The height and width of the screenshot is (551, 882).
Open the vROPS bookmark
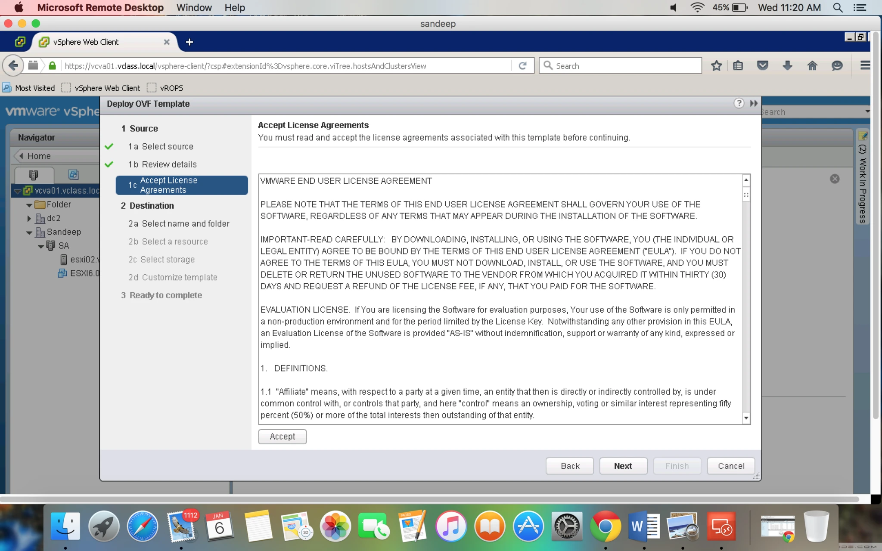point(165,88)
